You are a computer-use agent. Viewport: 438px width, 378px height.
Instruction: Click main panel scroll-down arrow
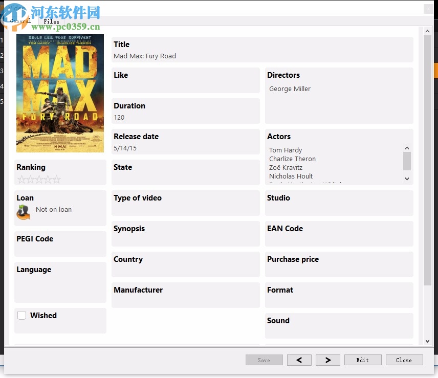click(x=427, y=341)
